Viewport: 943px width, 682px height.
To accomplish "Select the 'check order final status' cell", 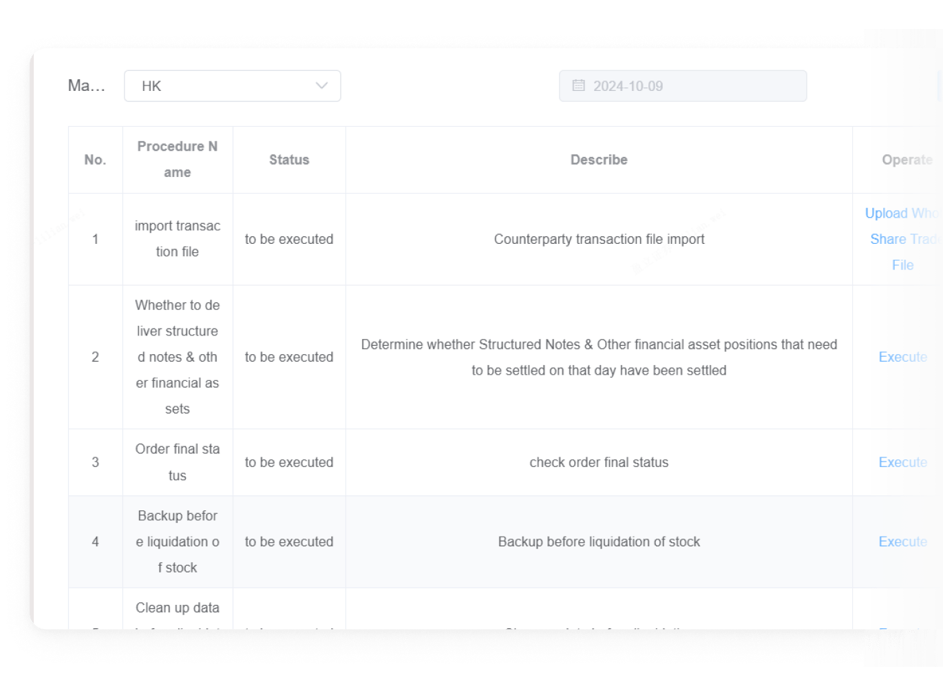I will pyautogui.click(x=599, y=462).
